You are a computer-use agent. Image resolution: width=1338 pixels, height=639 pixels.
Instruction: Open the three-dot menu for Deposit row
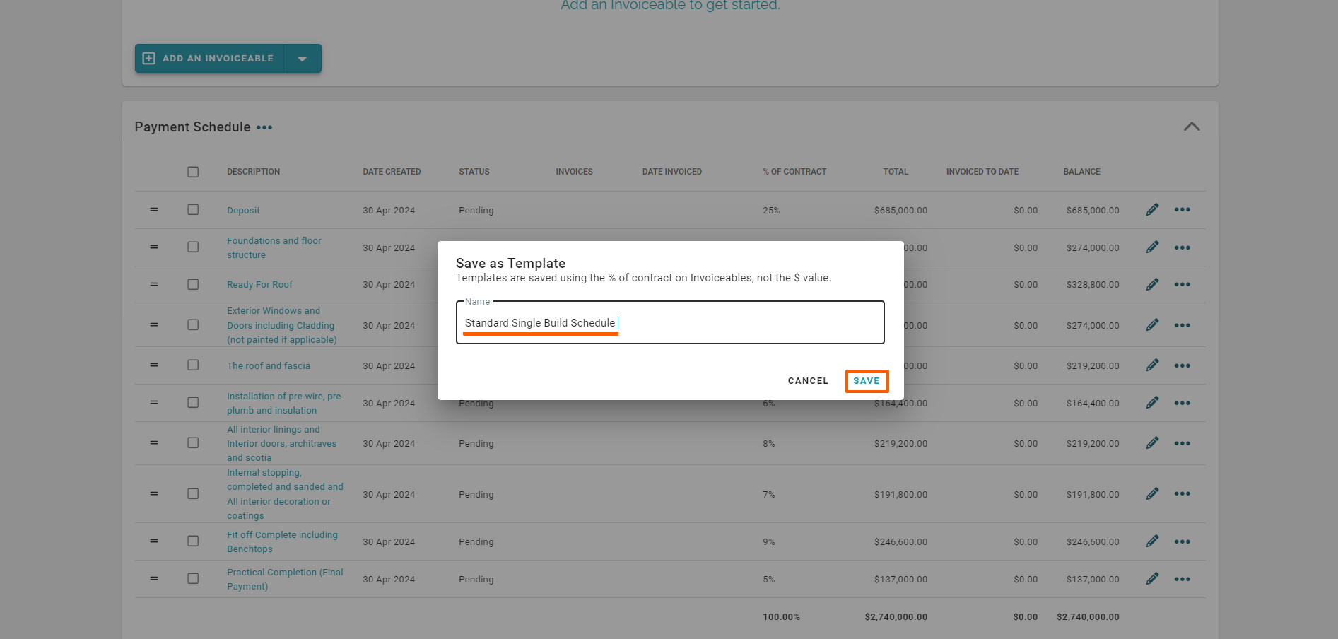point(1182,210)
